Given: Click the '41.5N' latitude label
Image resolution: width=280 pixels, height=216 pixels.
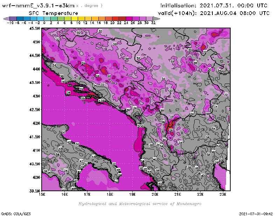Looking at the screenshot, I should click(x=34, y=137).
